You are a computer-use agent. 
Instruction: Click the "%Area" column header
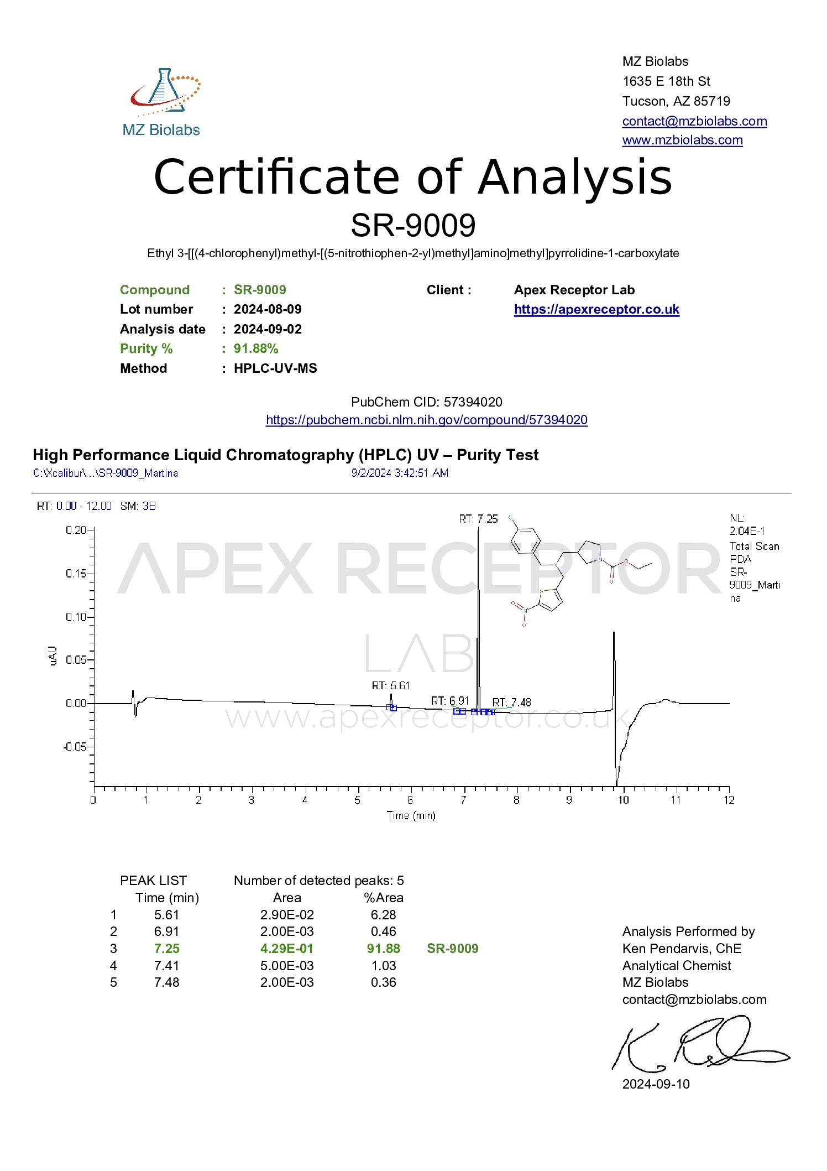click(x=384, y=898)
